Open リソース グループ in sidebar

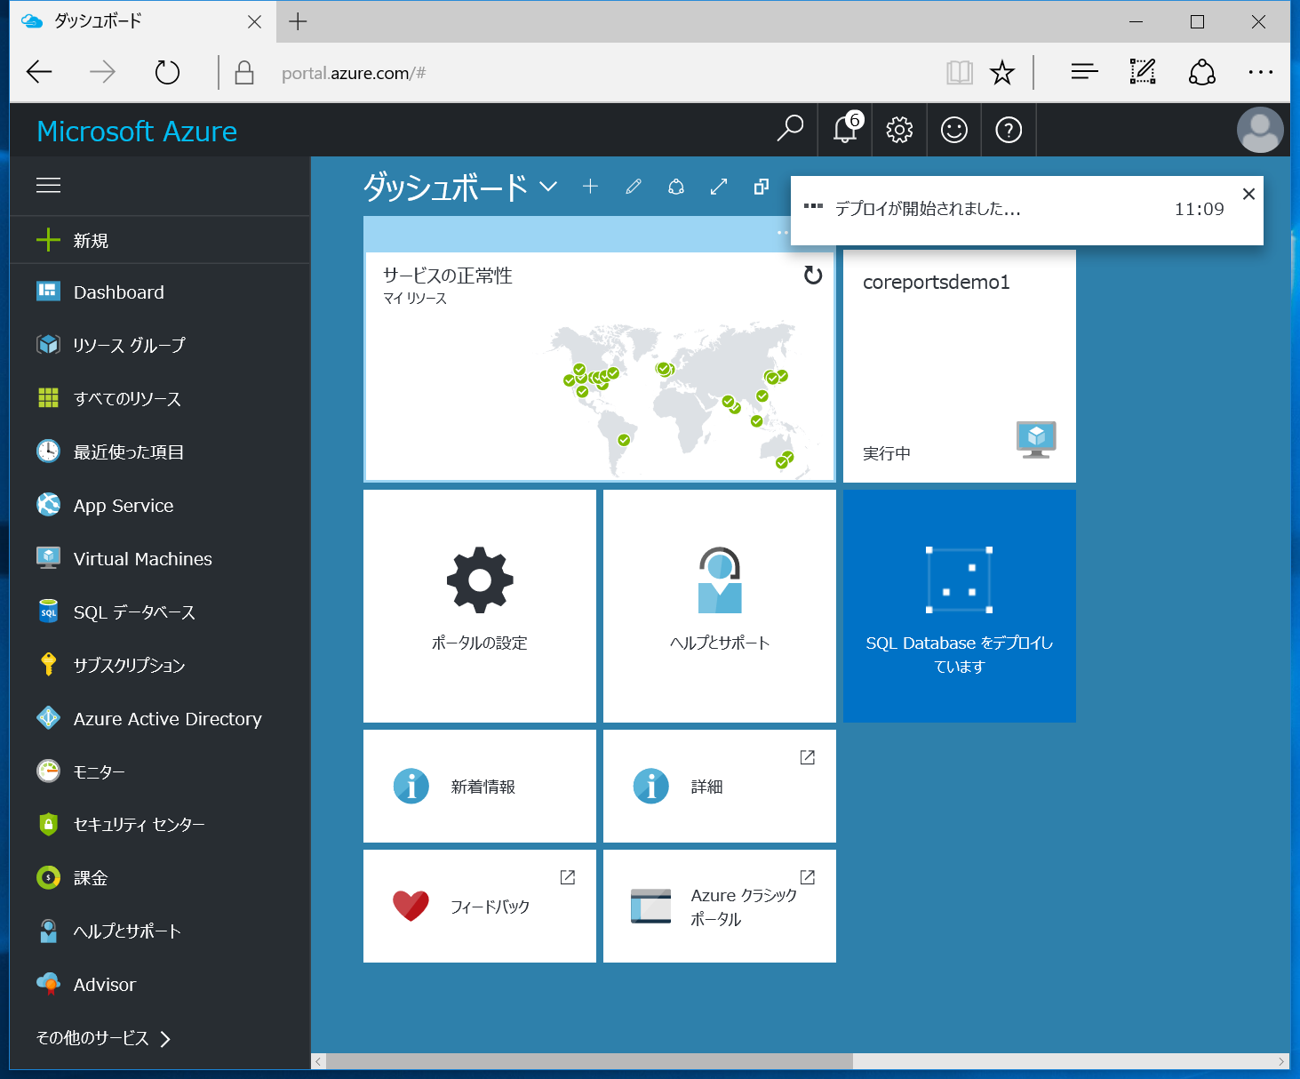(x=160, y=345)
